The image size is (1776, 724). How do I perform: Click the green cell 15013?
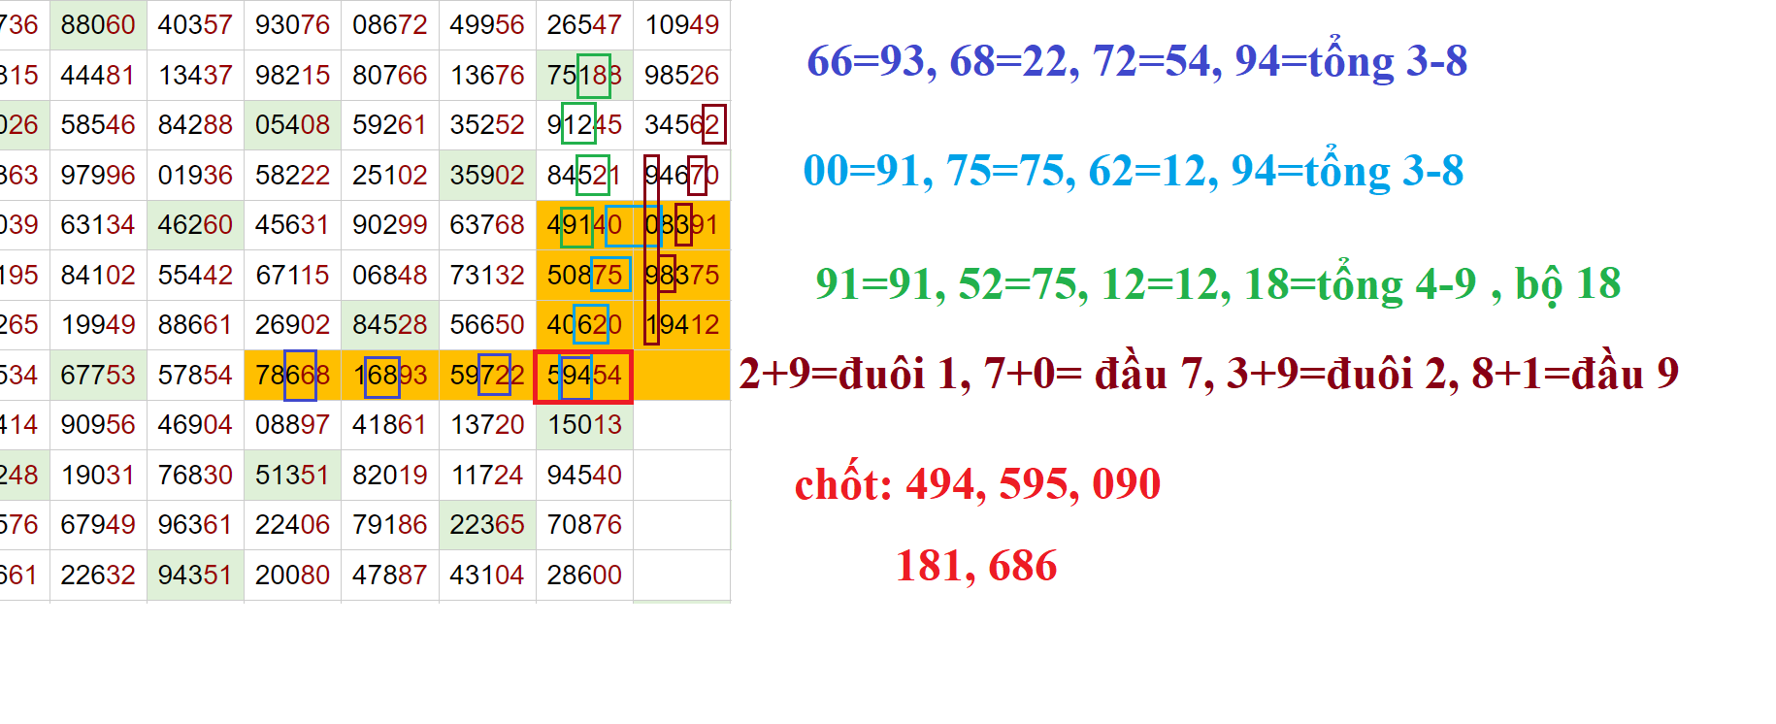tap(583, 425)
